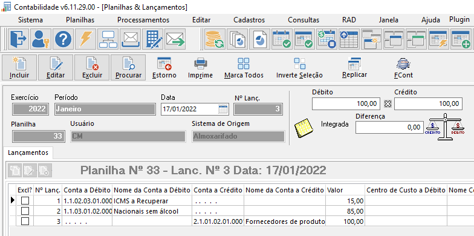Open the Processamentos menu
Screen dimensions: 474x236
(x=143, y=20)
